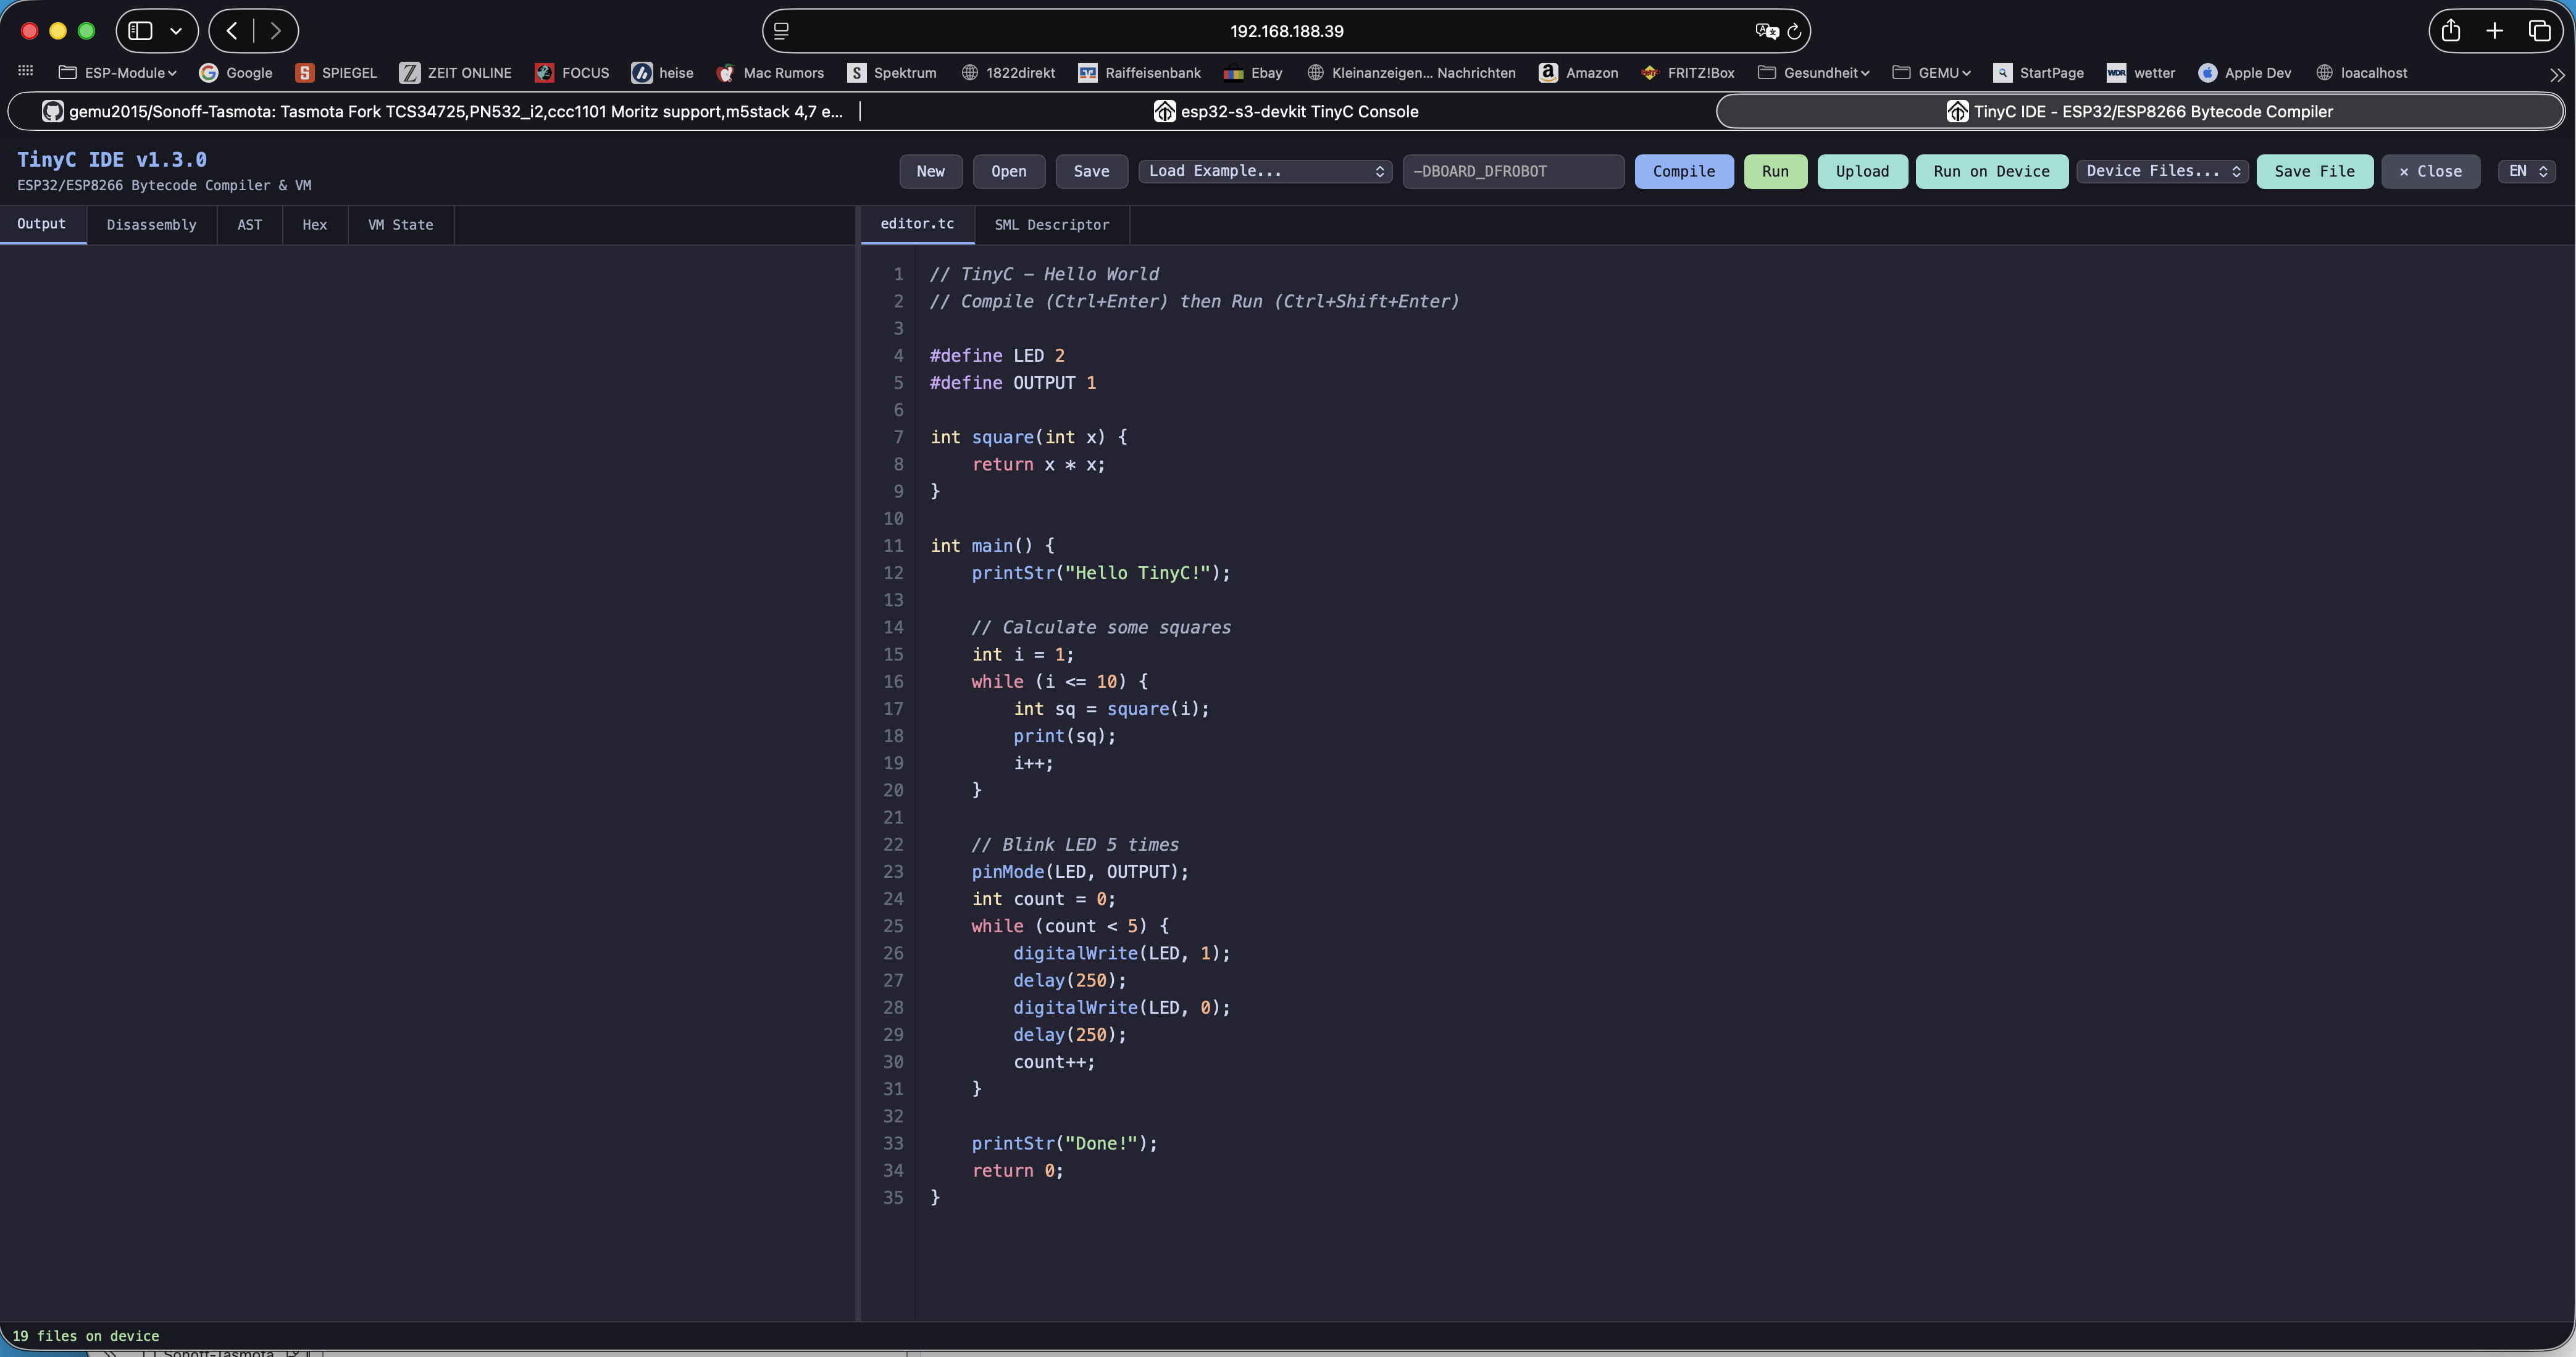Open the Device Files dropdown
The image size is (2576, 1357).
click(2162, 171)
